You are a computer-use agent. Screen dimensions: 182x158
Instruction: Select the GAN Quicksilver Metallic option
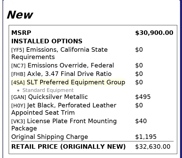(49, 97)
